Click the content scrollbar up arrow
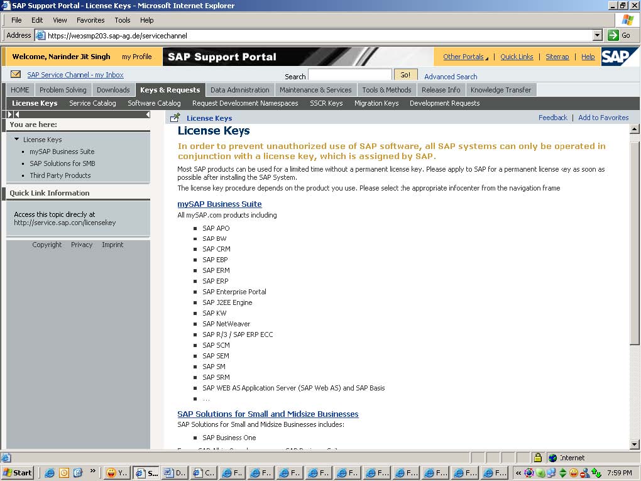This screenshot has height=481, width=641. coord(635,130)
